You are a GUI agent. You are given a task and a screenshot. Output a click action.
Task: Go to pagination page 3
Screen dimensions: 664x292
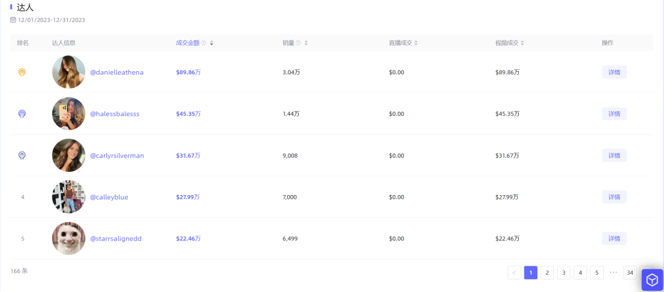click(x=564, y=272)
